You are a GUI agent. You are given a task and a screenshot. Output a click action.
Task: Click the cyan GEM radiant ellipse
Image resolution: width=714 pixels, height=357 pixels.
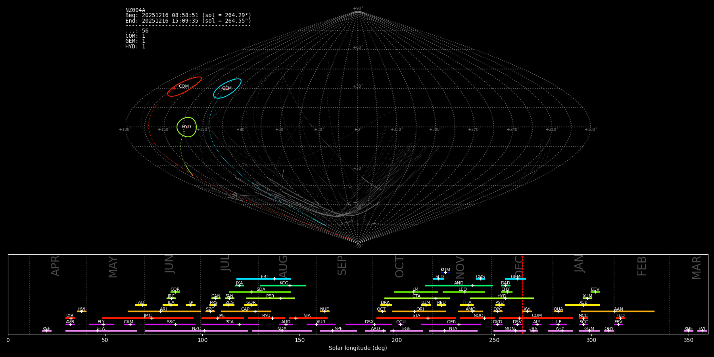click(x=227, y=88)
